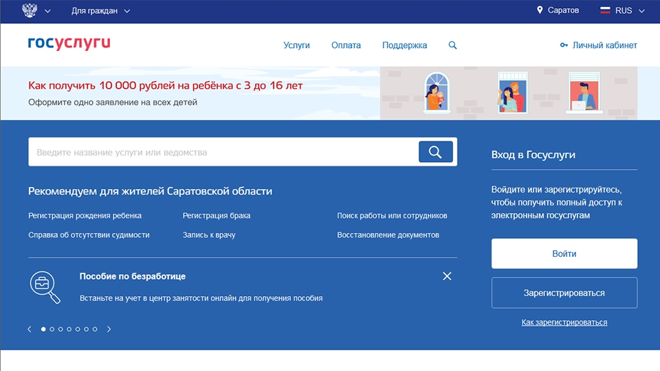Click the header magnifier search icon
Screen dimensions: 660x371
pos(452,45)
